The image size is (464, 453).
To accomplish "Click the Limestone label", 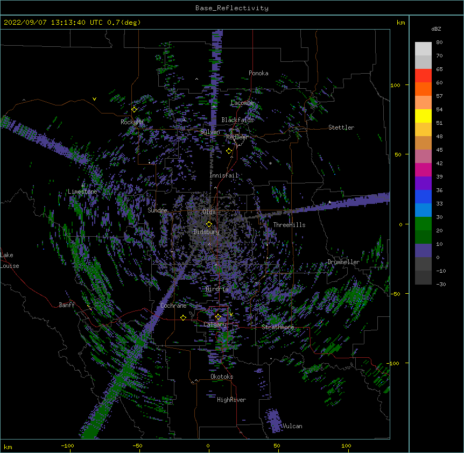I will (x=82, y=192).
